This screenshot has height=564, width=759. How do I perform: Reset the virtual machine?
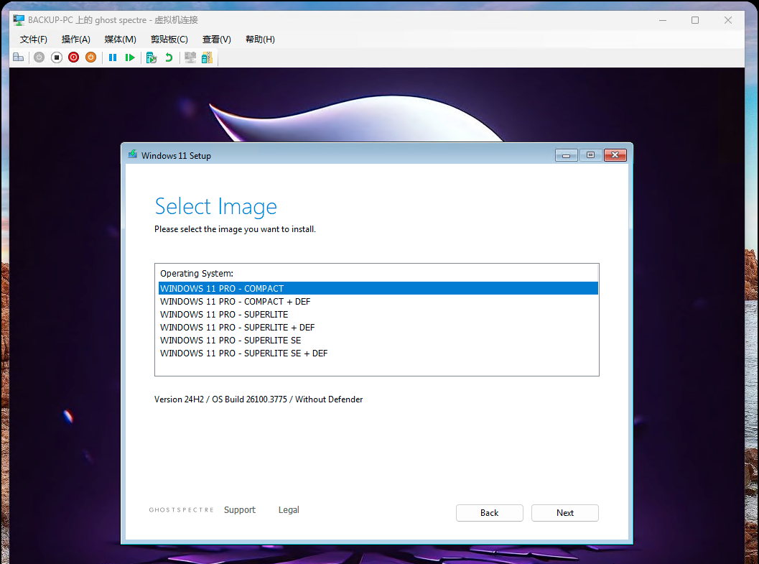coord(129,57)
